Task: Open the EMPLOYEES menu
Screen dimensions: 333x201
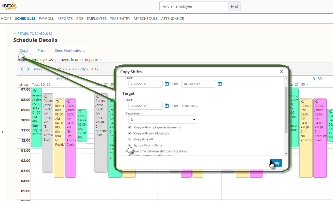Action: pyautogui.click(x=97, y=19)
